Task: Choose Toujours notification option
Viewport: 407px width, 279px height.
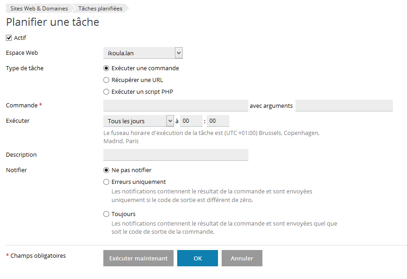Action: 107,214
